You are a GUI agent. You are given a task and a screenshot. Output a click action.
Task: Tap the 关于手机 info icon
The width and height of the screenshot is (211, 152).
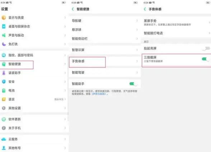click(4, 128)
